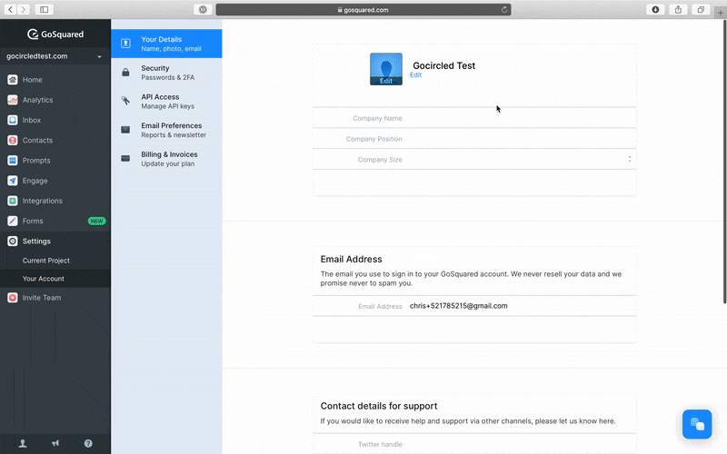The image size is (727, 454).
Task: Open the live chat widget button
Action: 697,424
